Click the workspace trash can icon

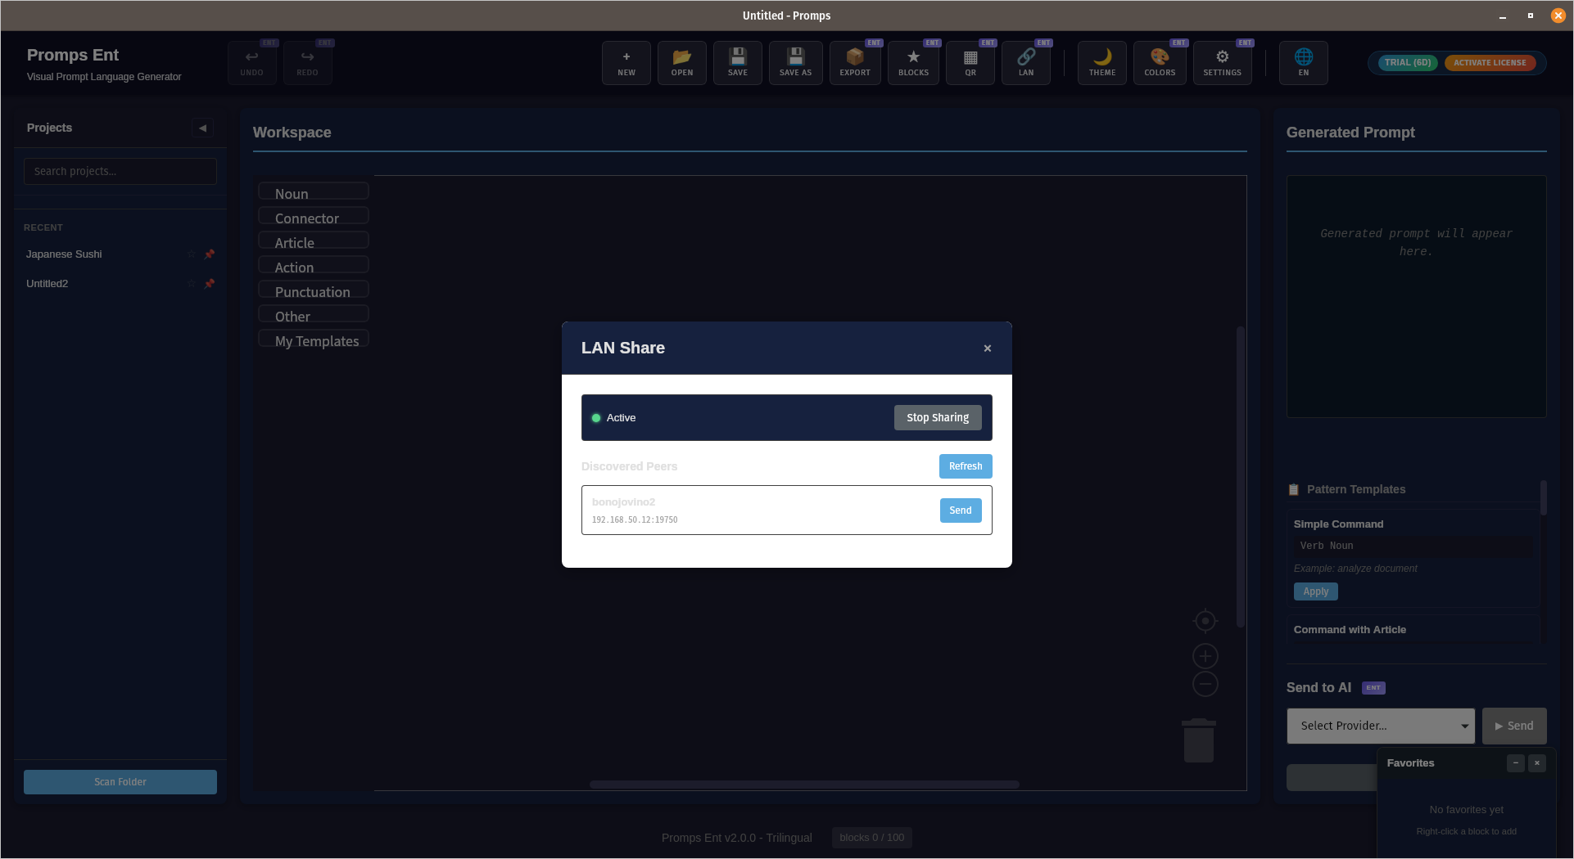1199,740
